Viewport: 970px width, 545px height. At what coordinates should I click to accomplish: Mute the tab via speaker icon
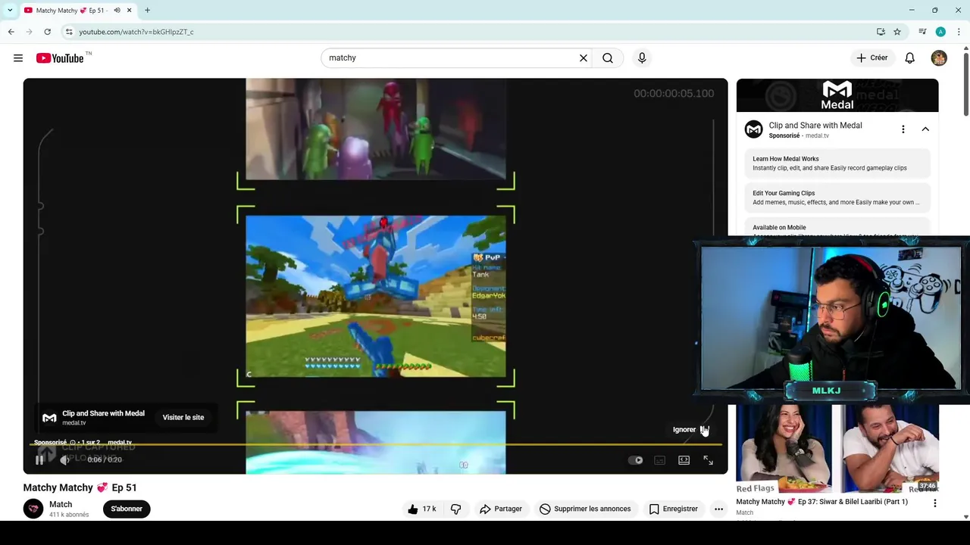[x=117, y=10]
